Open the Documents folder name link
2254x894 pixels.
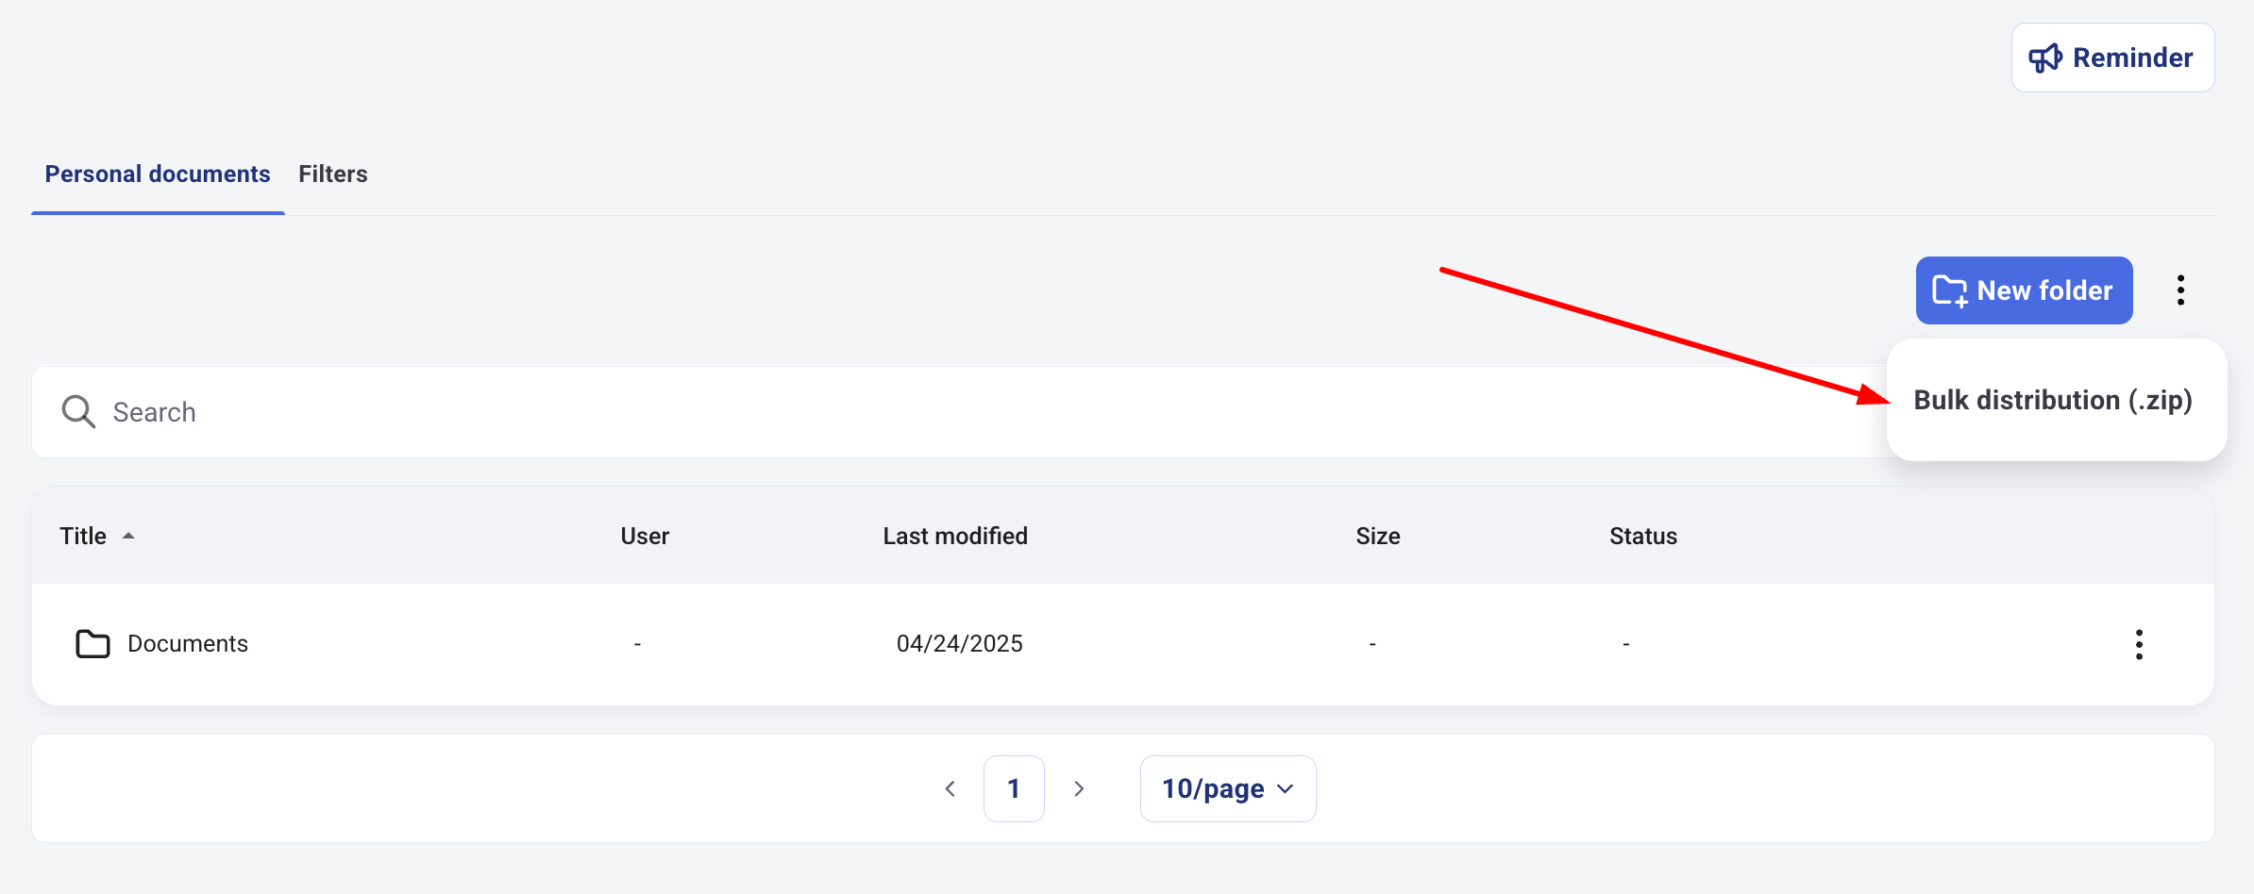188,644
